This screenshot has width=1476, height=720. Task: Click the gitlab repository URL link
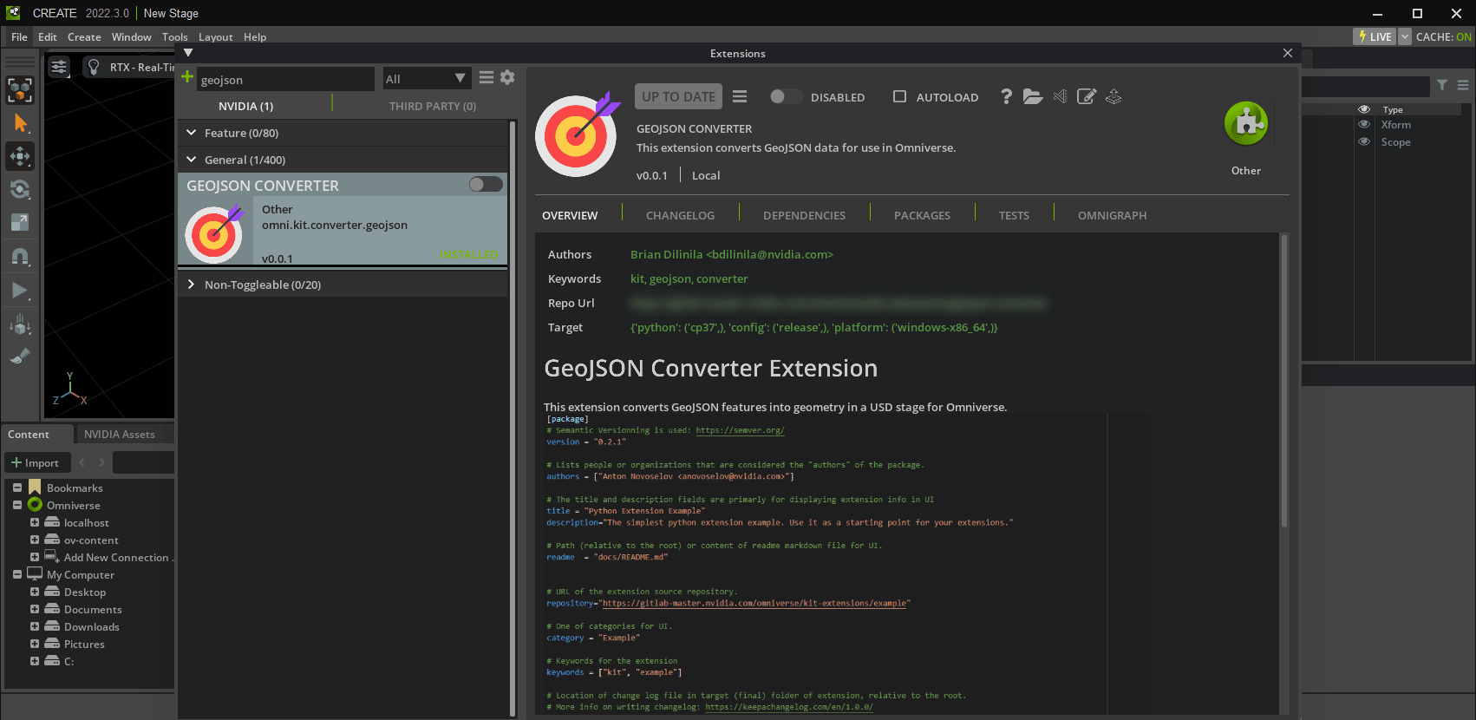(x=754, y=603)
